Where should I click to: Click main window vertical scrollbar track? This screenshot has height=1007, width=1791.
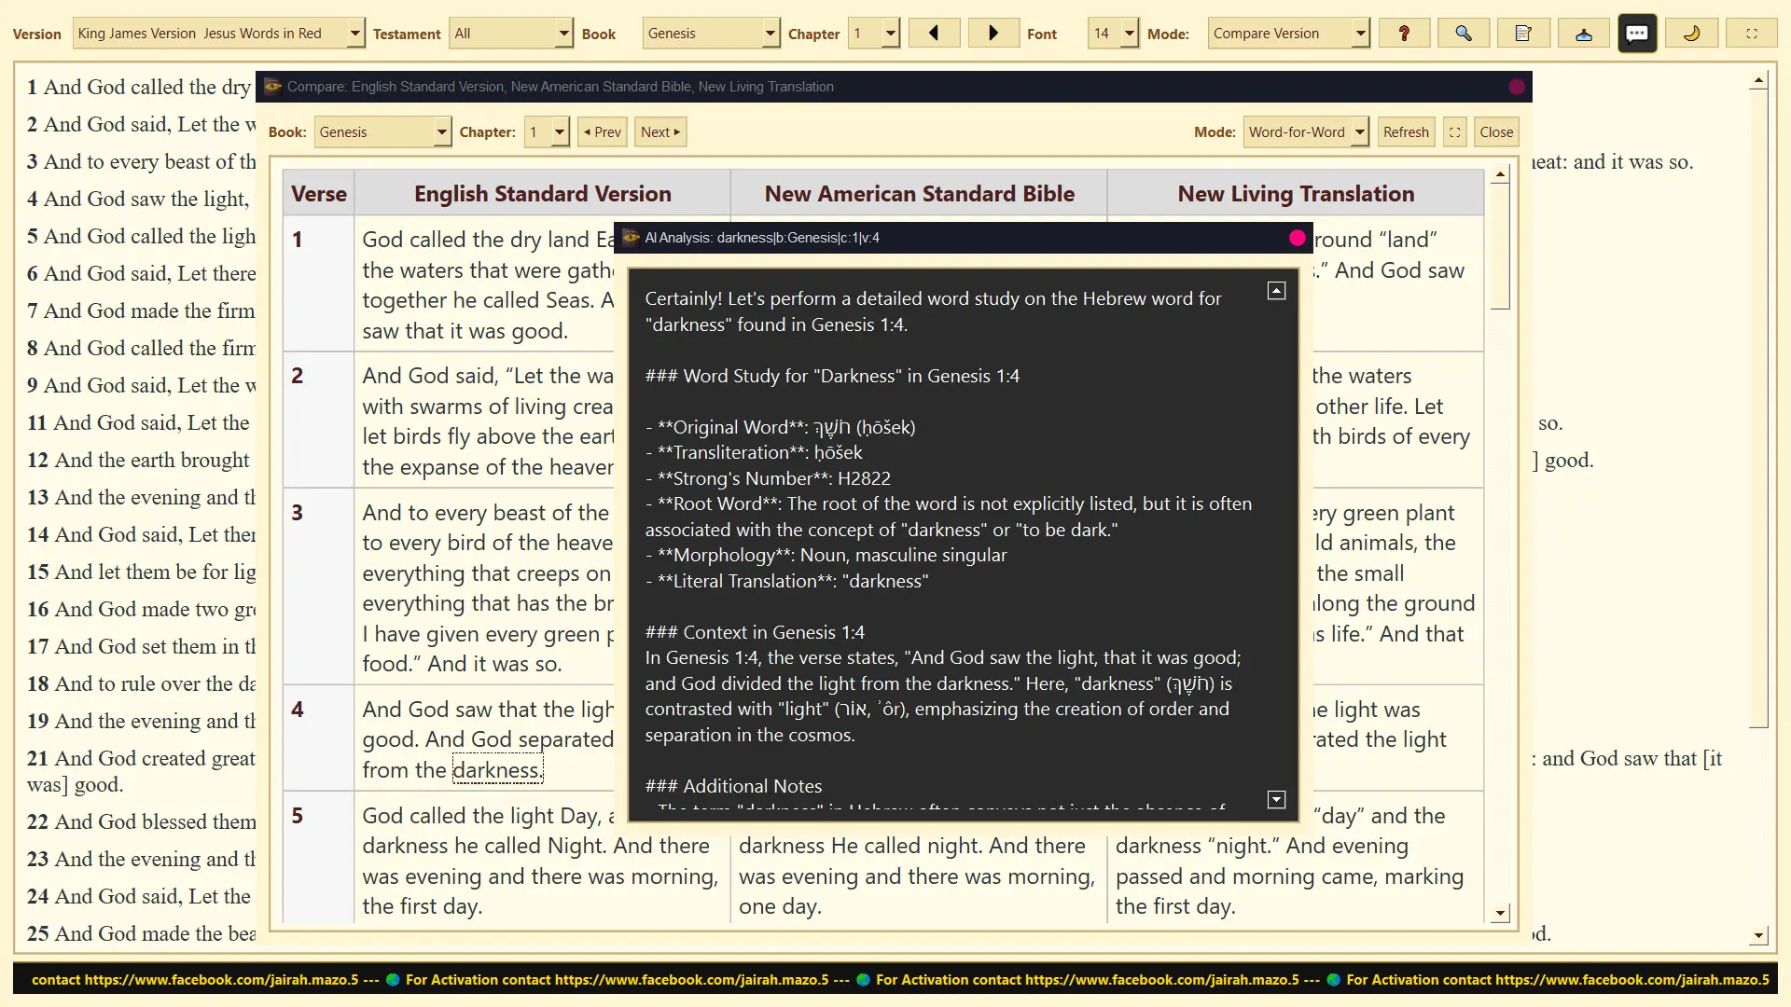(1758, 830)
